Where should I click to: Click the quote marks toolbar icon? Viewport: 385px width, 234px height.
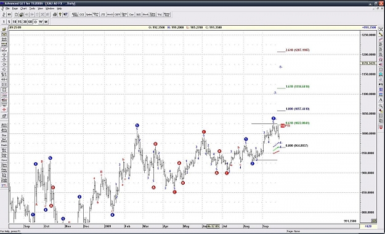coord(9,15)
